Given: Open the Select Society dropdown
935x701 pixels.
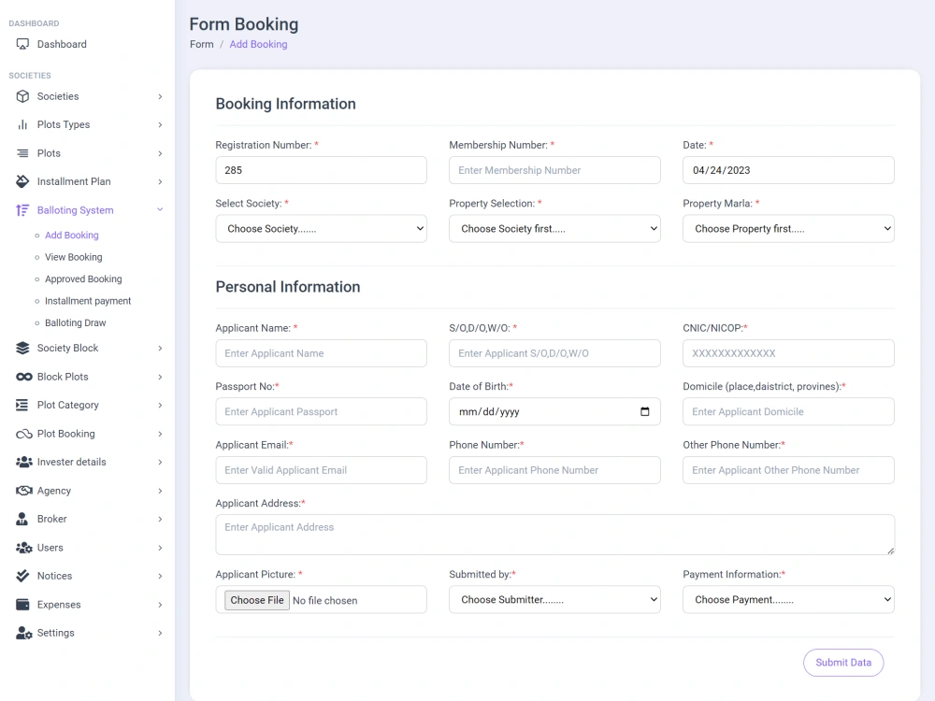Looking at the screenshot, I should [x=321, y=229].
